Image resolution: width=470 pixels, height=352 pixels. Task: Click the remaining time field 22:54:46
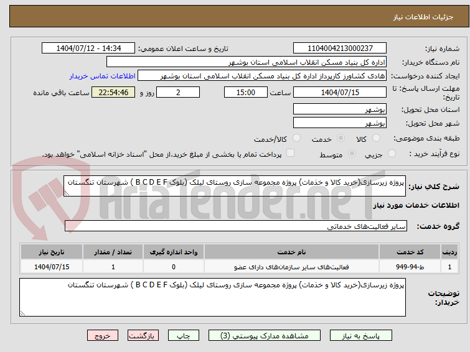click(113, 92)
